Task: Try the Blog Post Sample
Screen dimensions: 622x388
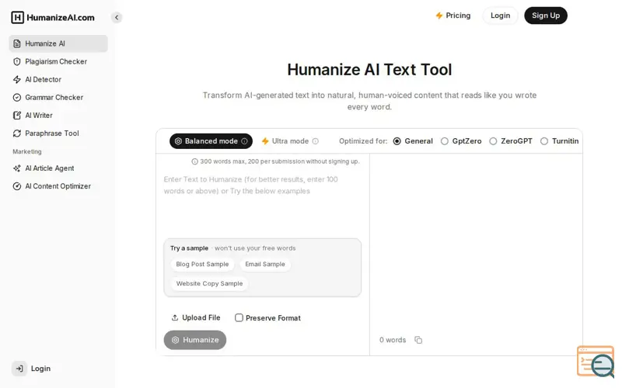Action: click(202, 264)
